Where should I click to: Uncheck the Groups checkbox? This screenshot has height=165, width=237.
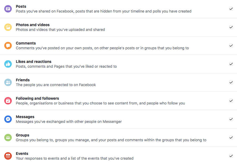point(231,138)
